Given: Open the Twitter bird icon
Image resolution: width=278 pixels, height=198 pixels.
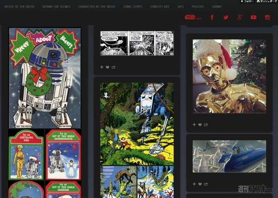Looking at the screenshot, I should point(226,17).
